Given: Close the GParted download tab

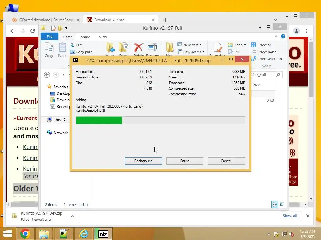Looking at the screenshot, I should pyautogui.click(x=78, y=20).
